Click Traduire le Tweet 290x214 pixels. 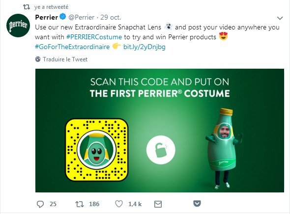pos(65,59)
